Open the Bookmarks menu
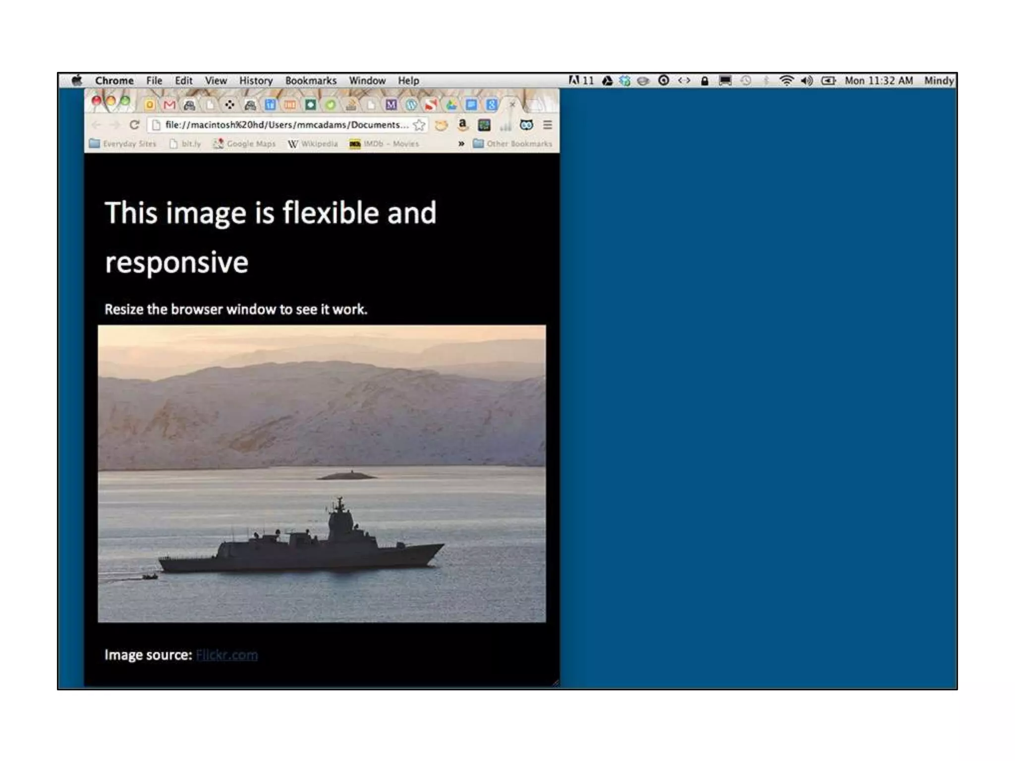The height and width of the screenshot is (761, 1015). 311,81
